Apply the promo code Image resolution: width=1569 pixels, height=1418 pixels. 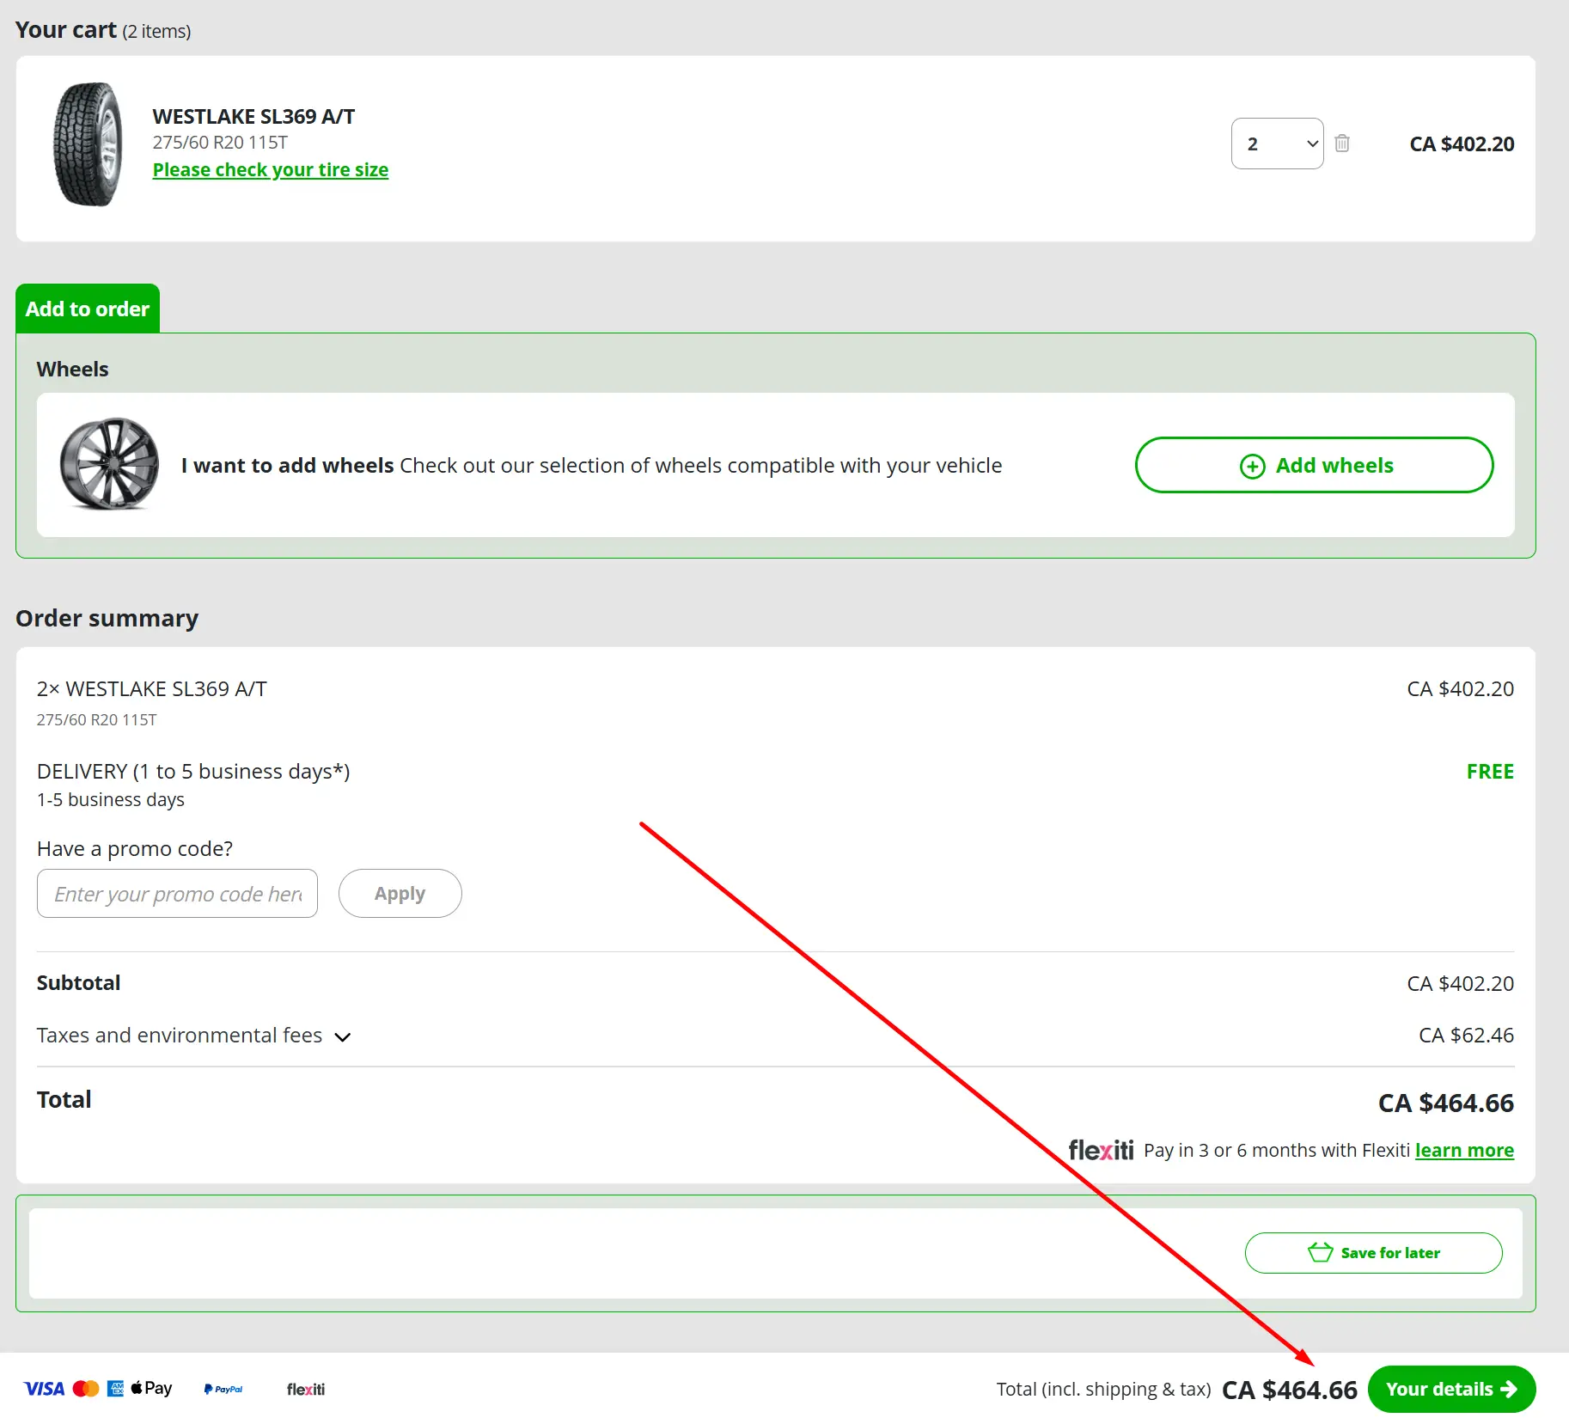click(400, 894)
